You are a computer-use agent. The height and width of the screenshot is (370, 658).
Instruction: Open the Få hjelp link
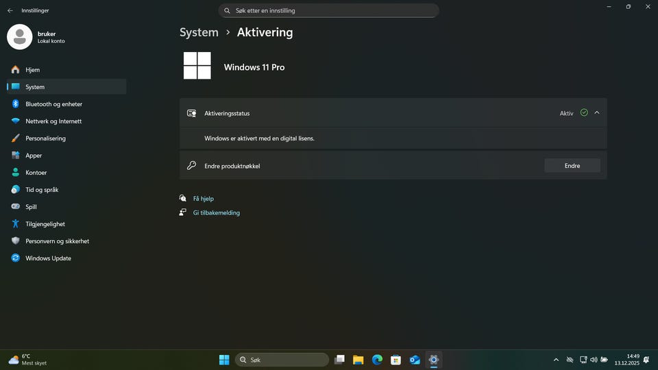[x=204, y=199]
